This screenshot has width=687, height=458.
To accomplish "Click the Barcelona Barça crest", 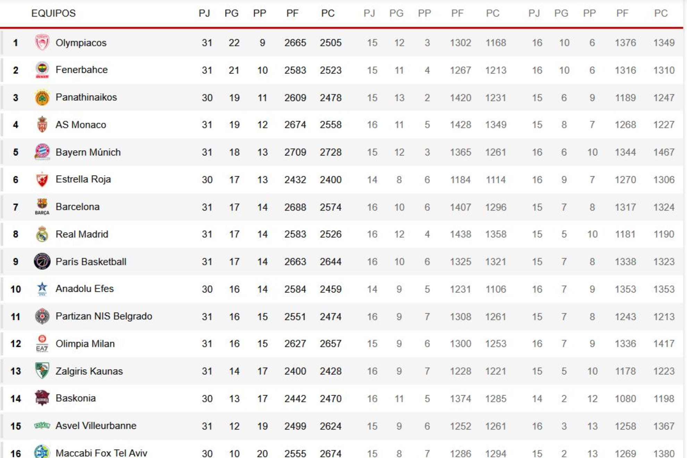I will click(x=42, y=207).
